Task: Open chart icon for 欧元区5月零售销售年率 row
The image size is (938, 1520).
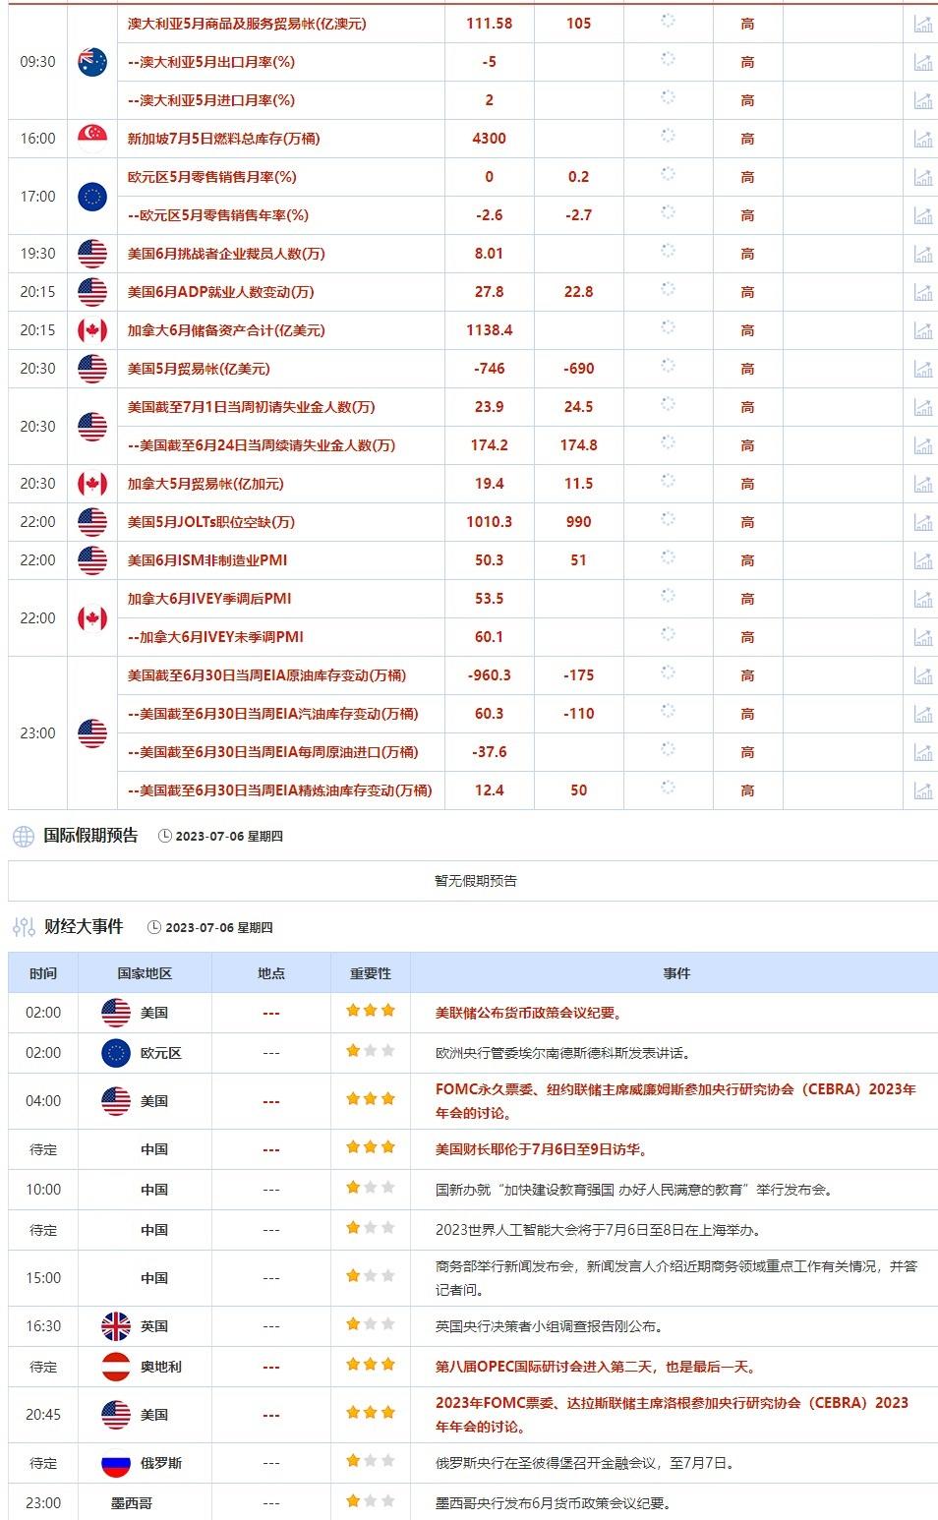Action: (x=923, y=215)
